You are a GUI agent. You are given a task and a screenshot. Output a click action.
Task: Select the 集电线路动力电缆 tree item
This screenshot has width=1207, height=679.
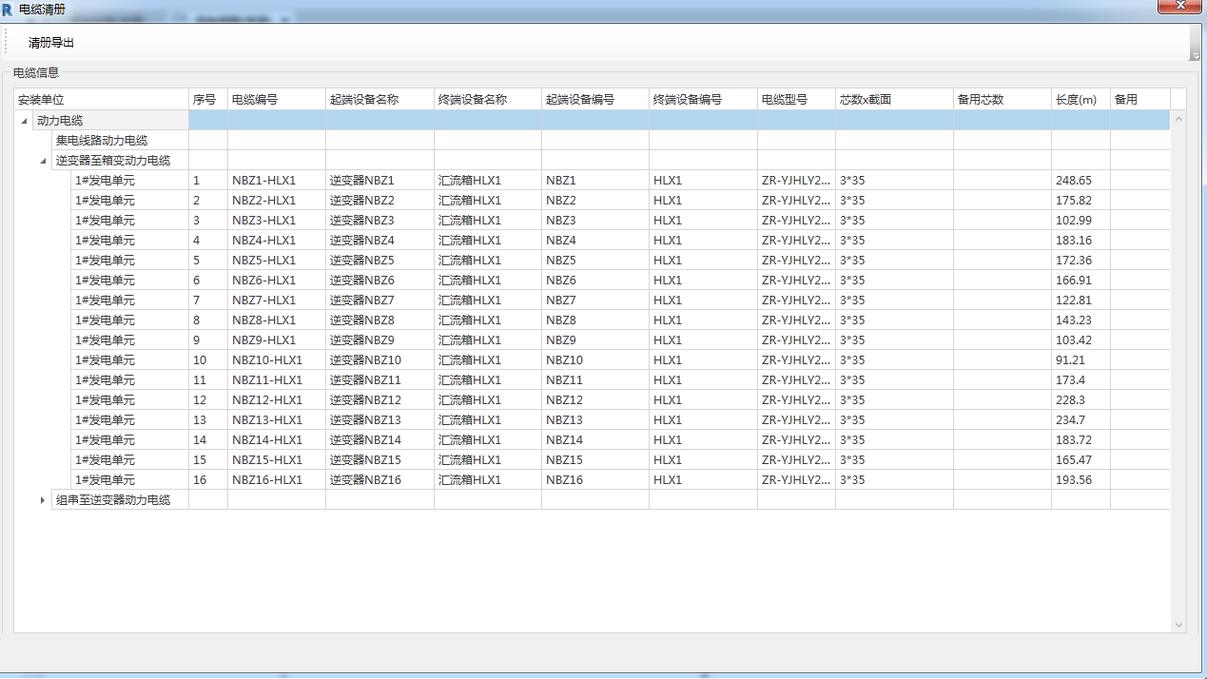tap(102, 141)
